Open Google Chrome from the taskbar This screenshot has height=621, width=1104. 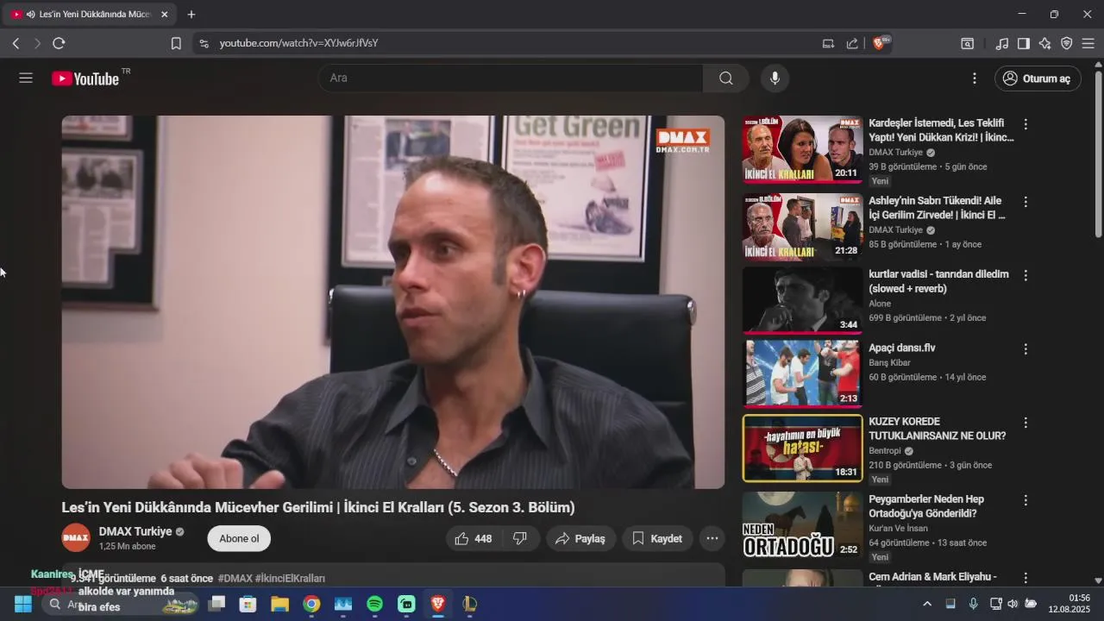[311, 604]
